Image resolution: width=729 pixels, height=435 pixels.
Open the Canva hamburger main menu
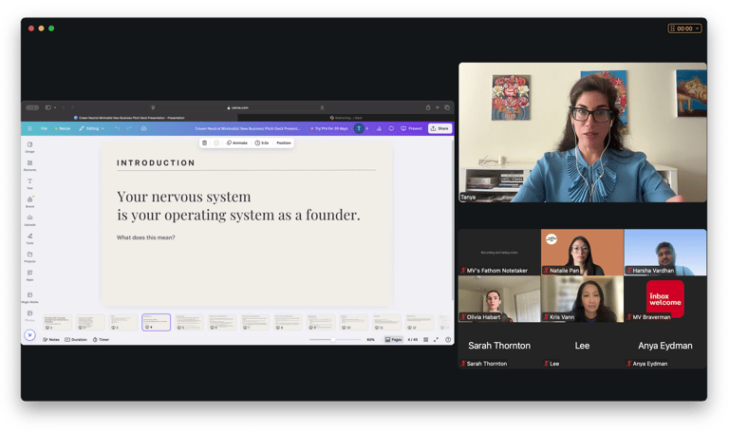point(29,128)
